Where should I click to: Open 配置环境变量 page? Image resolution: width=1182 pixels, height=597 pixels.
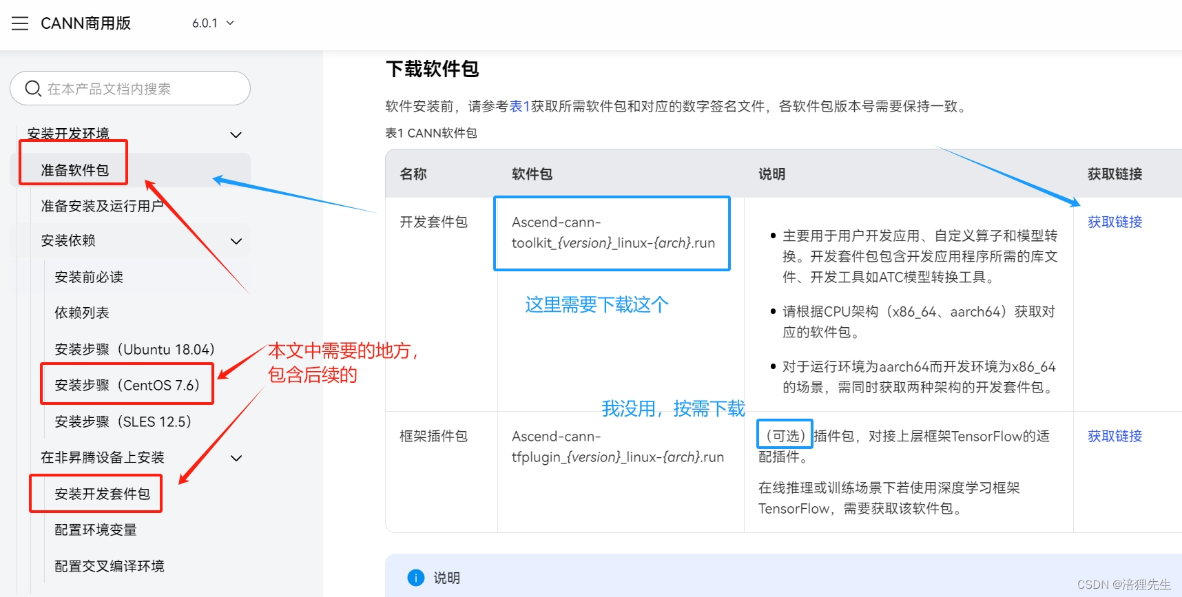pos(96,530)
